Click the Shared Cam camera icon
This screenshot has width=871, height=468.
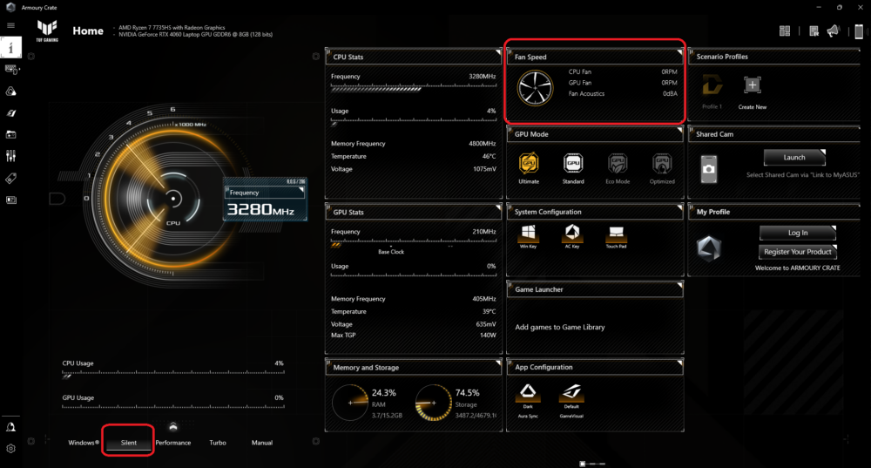pos(709,169)
